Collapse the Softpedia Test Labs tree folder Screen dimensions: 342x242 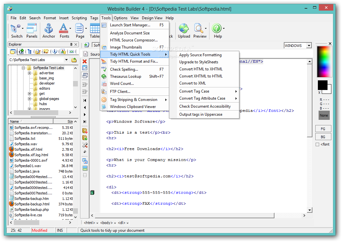(x=23, y=68)
